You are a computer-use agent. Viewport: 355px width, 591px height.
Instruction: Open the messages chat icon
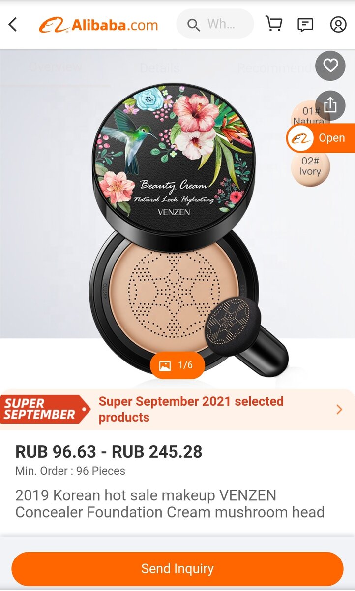click(305, 24)
